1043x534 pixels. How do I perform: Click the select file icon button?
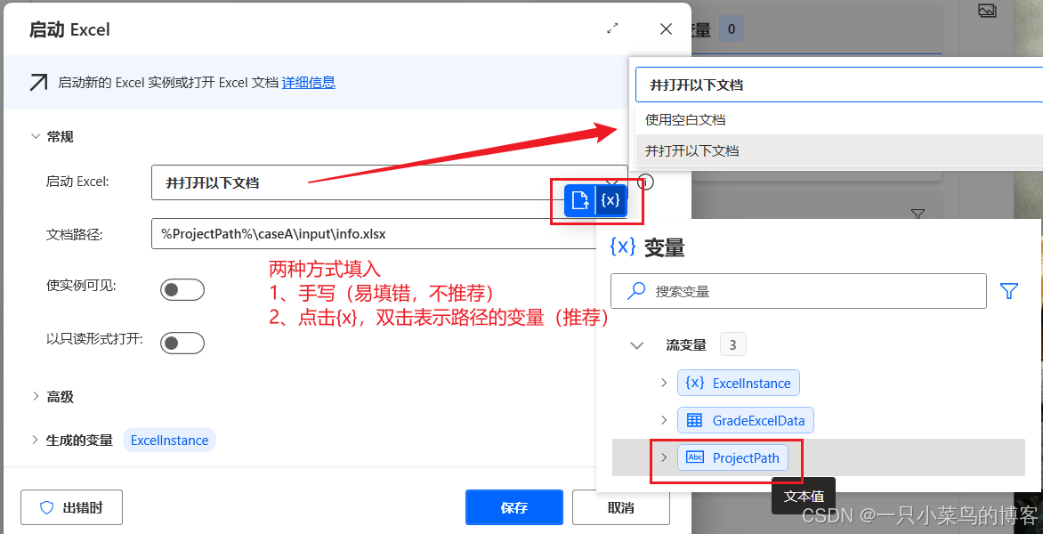point(580,200)
